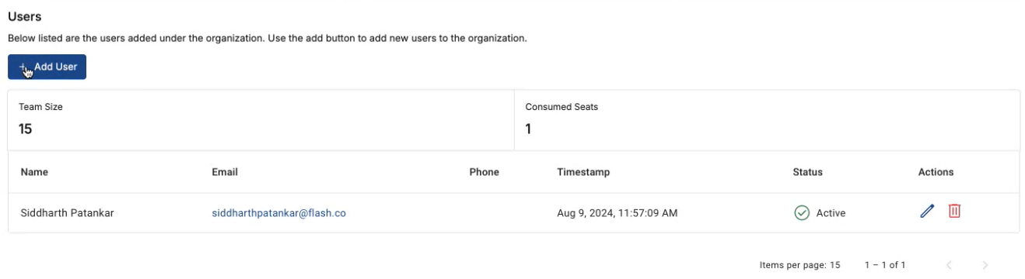Go to previous page using left chevron
Image resolution: width=1025 pixels, height=279 pixels.
click(949, 265)
